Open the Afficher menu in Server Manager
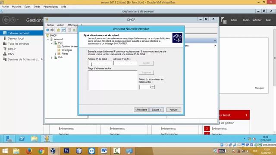 tap(257, 20)
